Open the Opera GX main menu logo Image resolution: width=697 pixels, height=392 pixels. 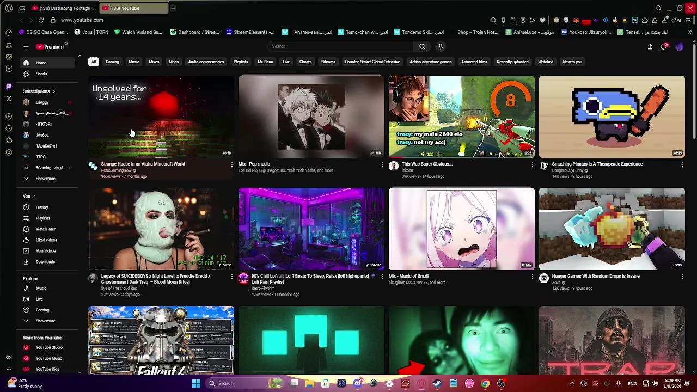pyautogui.click(x=9, y=8)
